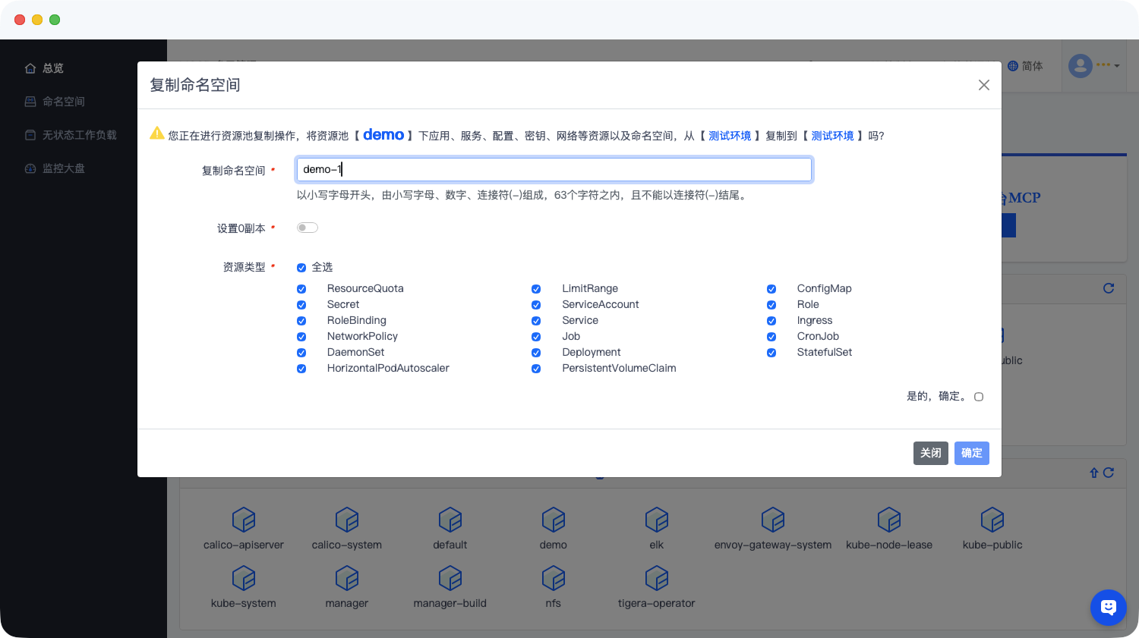This screenshot has height=638, width=1139.
Task: Click the demo namespace cube icon
Action: point(553,520)
